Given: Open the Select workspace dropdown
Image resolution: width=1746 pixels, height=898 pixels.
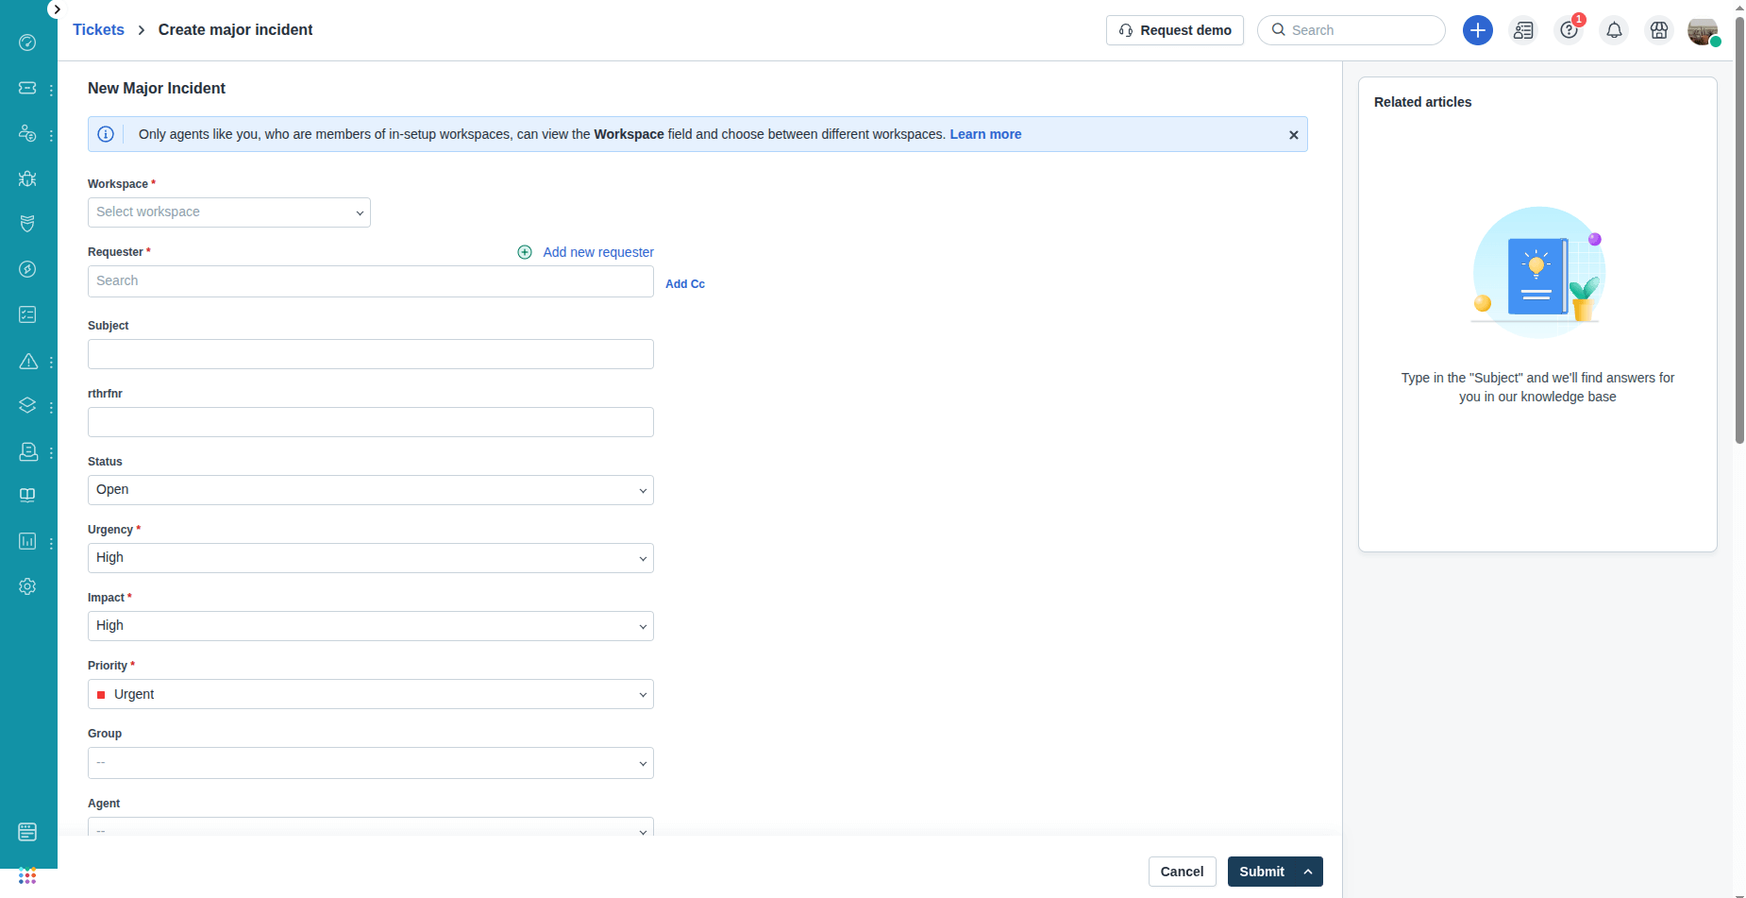Looking at the screenshot, I should 228,212.
